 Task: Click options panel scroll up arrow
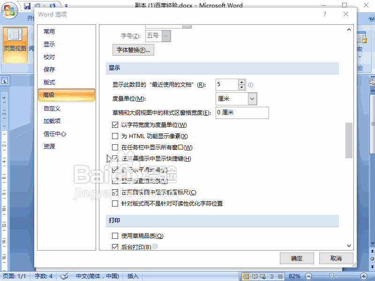[349, 30]
